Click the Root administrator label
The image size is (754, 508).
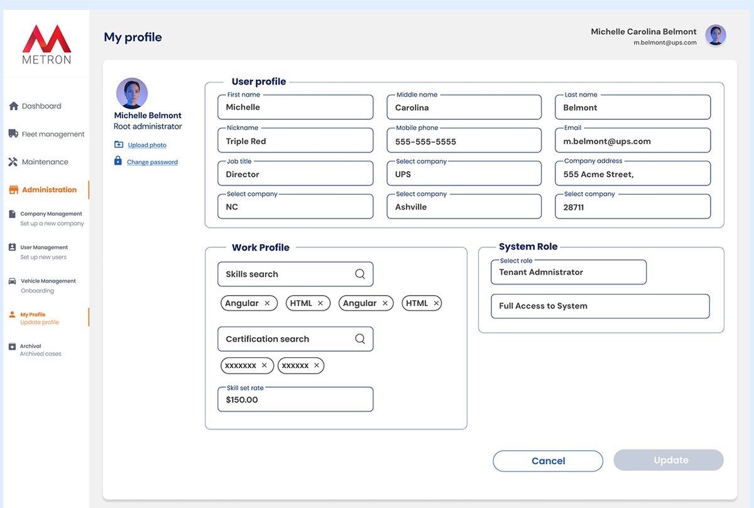click(148, 126)
